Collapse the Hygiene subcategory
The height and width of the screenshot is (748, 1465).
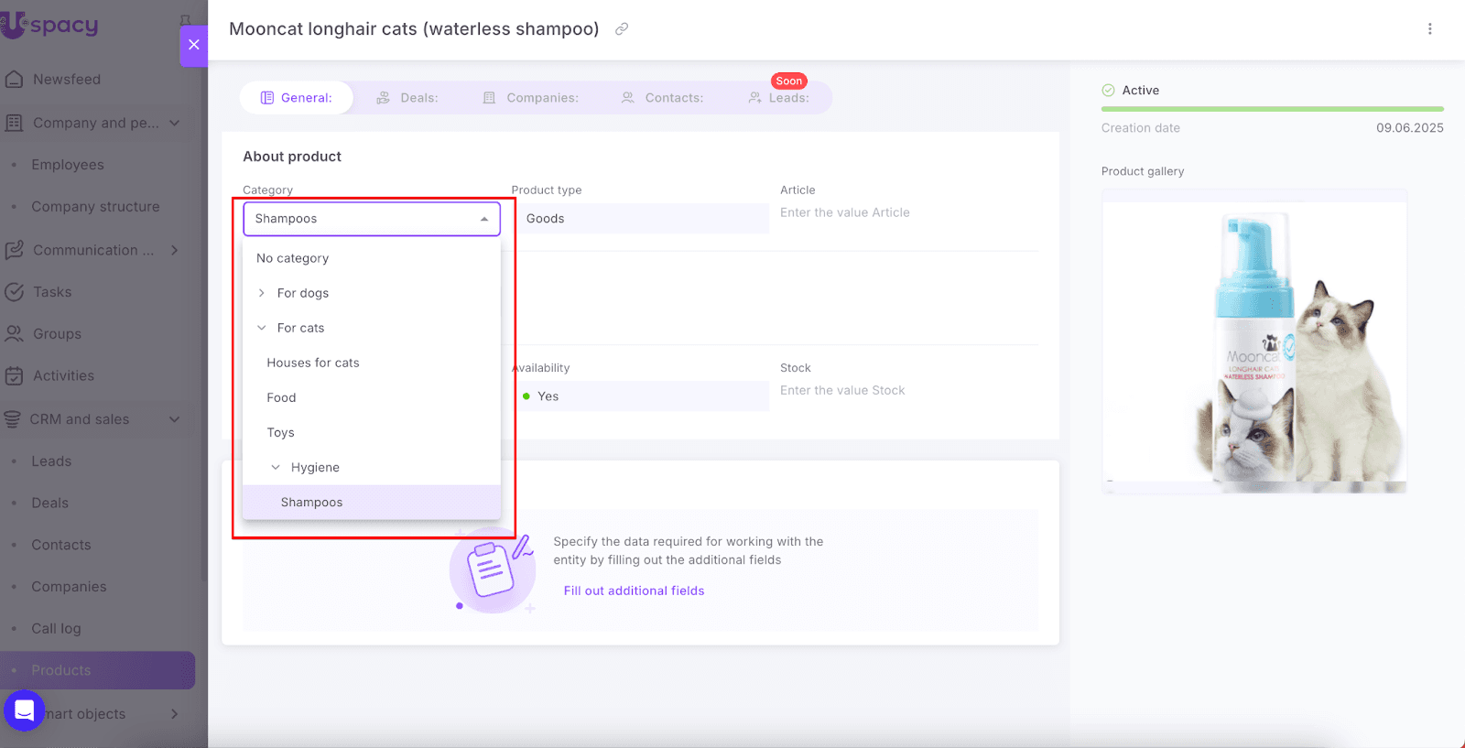[276, 468]
